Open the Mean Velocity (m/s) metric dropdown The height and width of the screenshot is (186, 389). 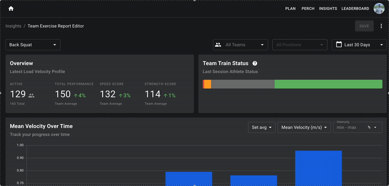(x=304, y=127)
